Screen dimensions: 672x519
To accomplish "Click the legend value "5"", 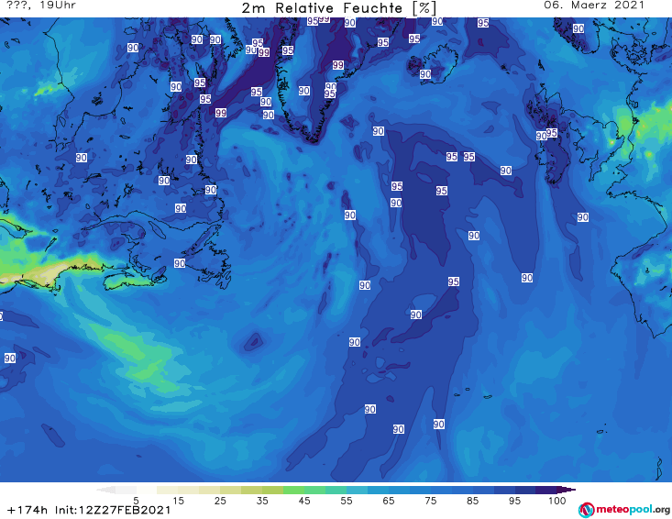I will (136, 501).
